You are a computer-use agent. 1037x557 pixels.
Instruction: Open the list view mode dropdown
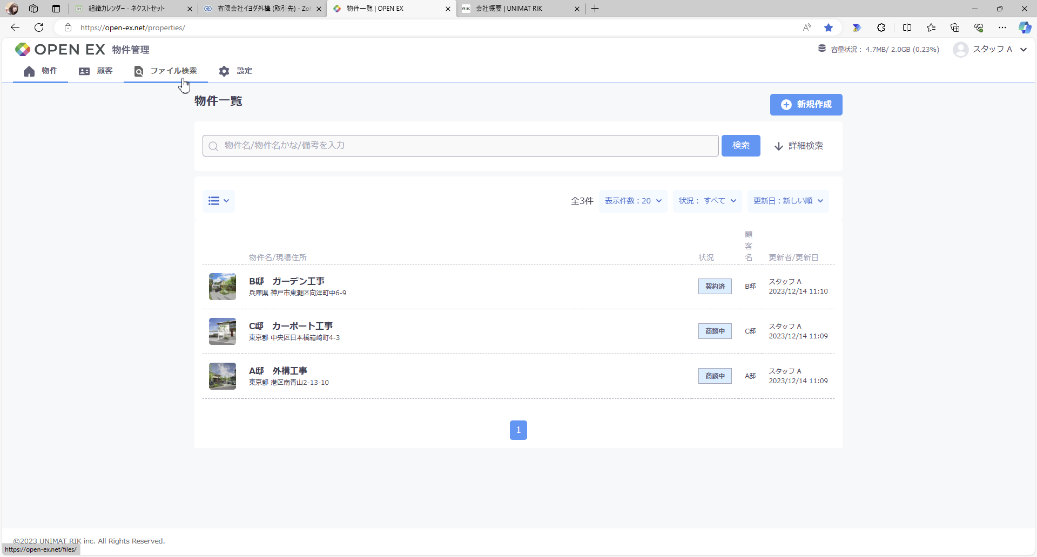pyautogui.click(x=219, y=201)
